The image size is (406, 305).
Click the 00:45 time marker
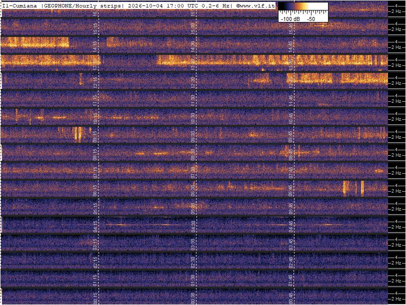290,299
